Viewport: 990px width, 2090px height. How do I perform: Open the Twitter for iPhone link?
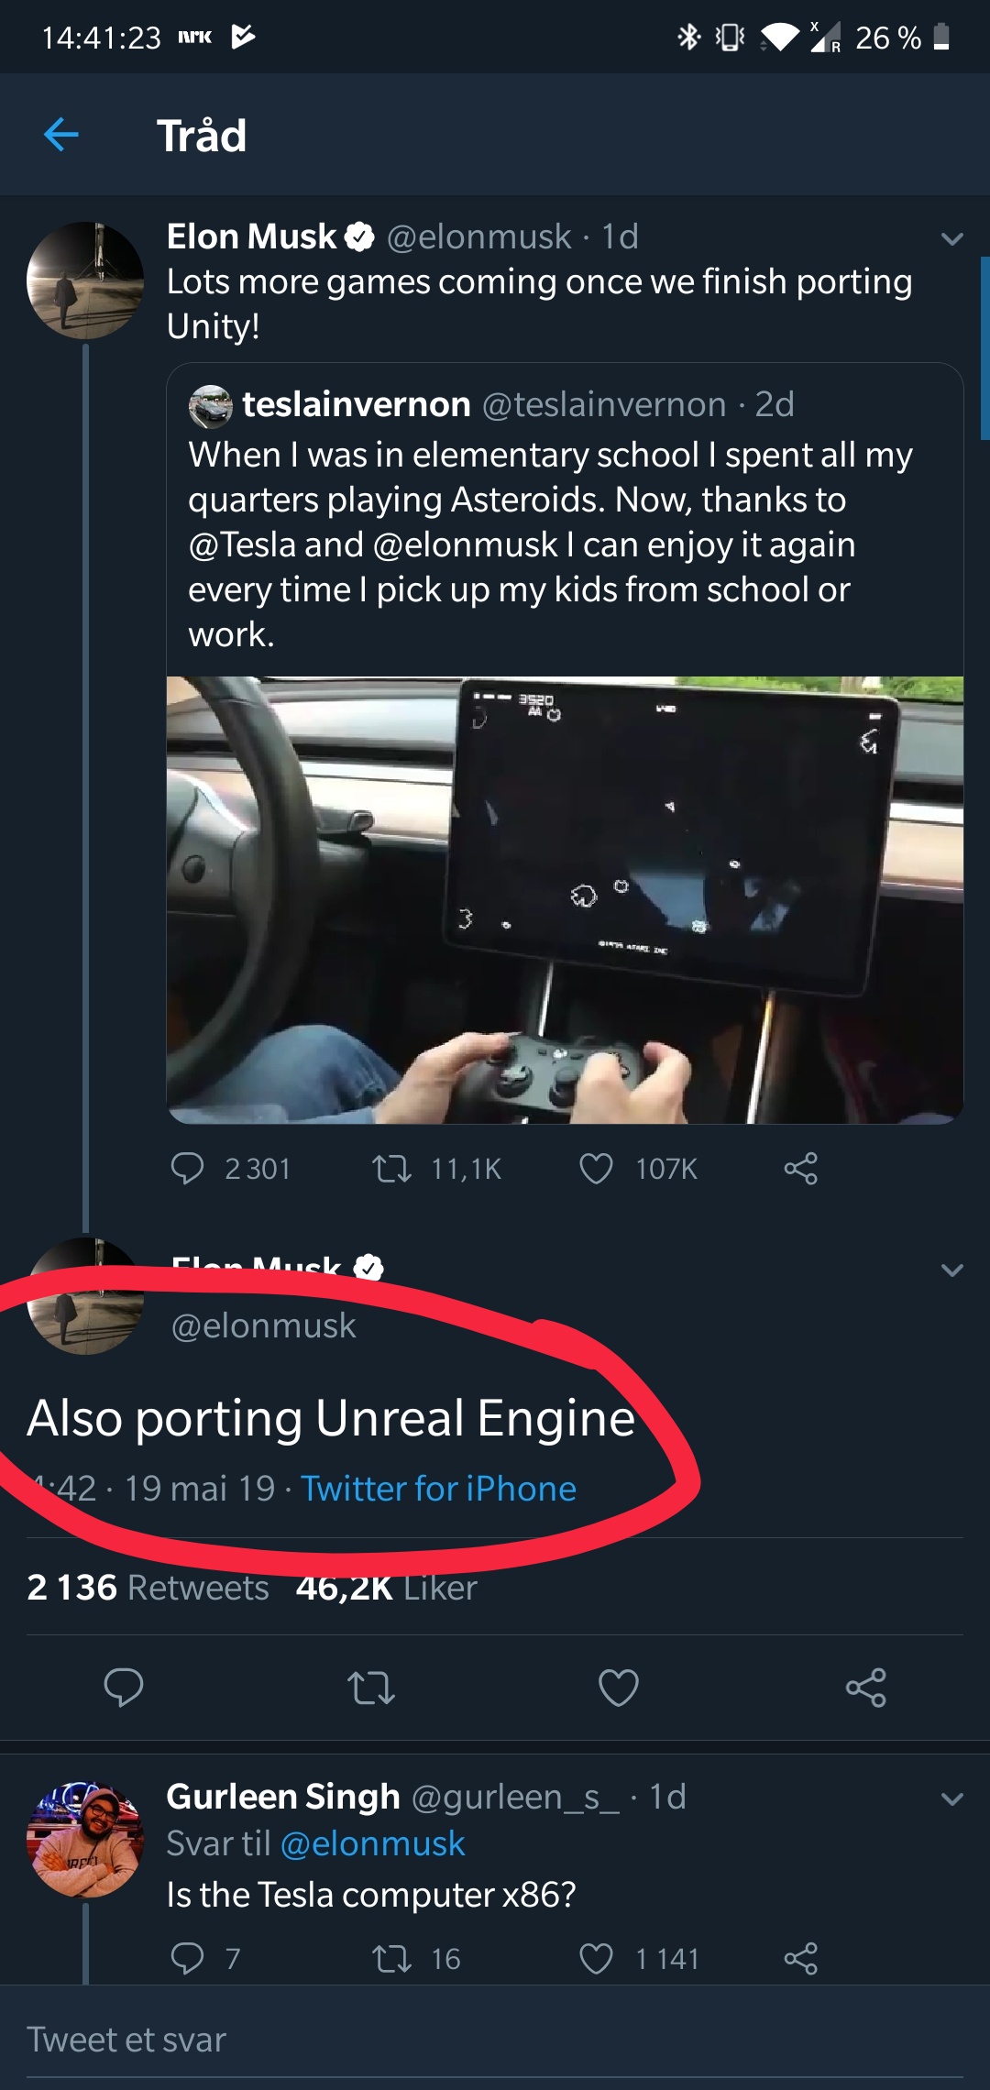coord(438,1489)
